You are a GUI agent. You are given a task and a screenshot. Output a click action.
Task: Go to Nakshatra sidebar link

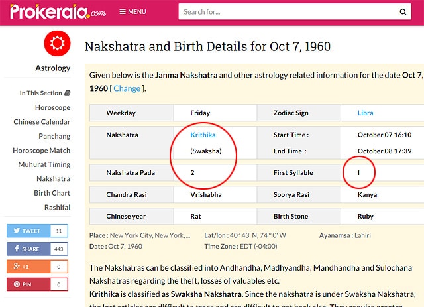pyautogui.click(x=53, y=178)
